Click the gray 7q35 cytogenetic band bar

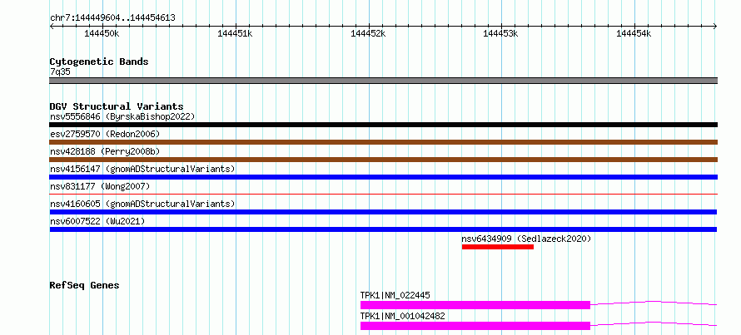click(x=383, y=81)
